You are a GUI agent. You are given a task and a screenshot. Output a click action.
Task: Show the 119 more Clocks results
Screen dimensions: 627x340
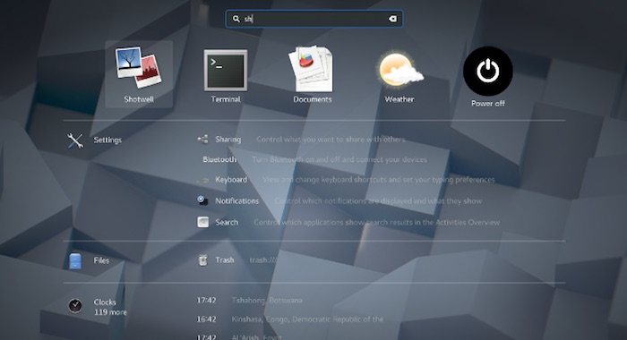coord(110,312)
